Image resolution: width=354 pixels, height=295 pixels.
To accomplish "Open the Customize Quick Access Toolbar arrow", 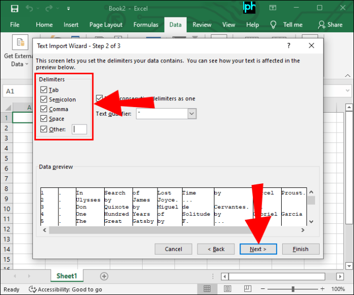I will click(68, 9).
